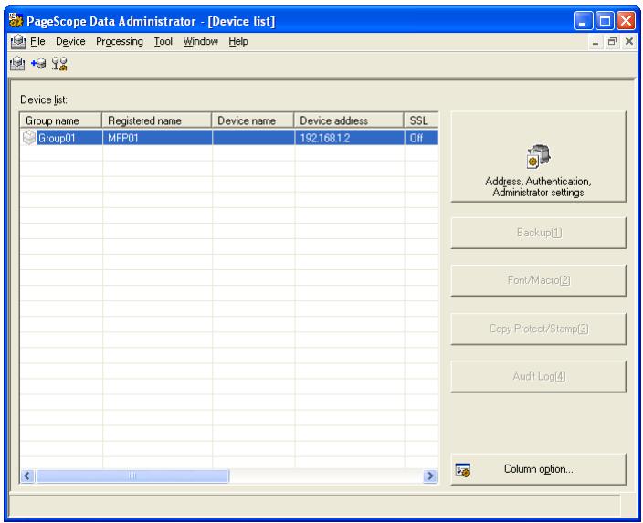Viewport: 643px width, 523px height.
Task: Click the add device toolbar icon
Action: click(x=38, y=64)
